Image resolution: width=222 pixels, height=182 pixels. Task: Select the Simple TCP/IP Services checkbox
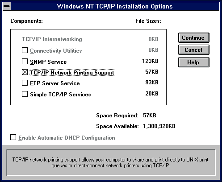(x=25, y=94)
